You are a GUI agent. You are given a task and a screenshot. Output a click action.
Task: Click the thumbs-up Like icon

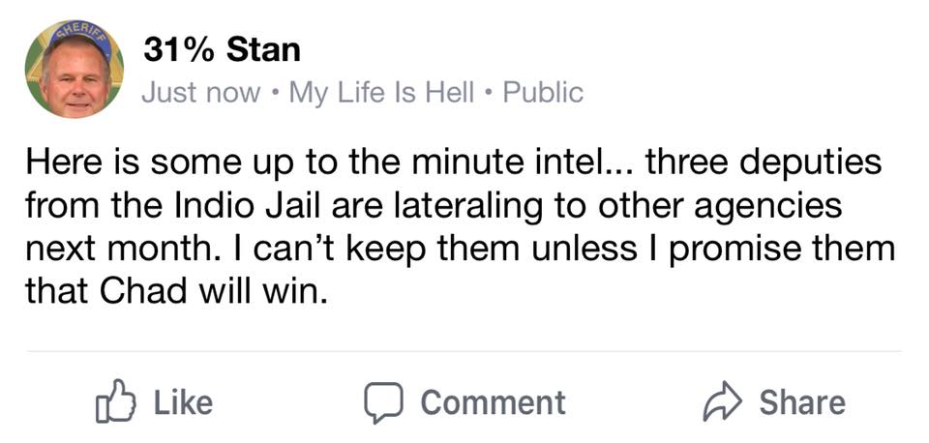click(112, 402)
